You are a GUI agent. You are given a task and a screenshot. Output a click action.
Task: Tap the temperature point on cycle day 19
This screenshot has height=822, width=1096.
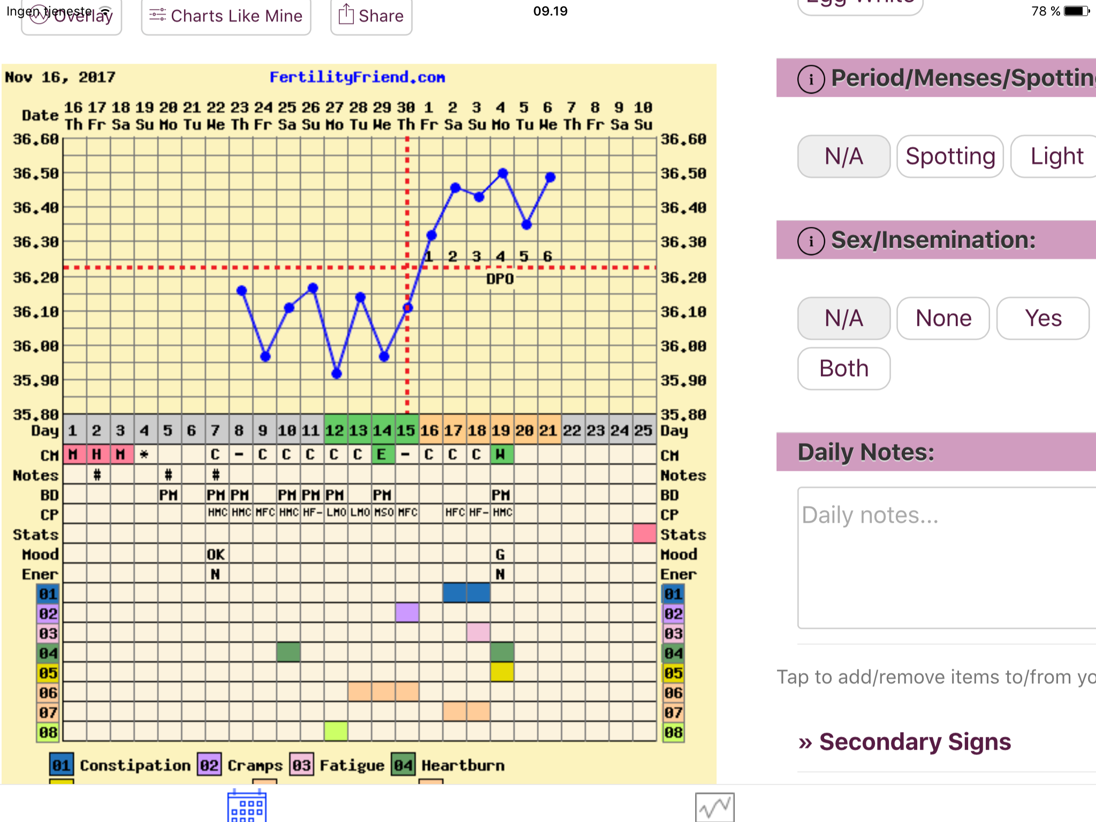[x=503, y=173]
